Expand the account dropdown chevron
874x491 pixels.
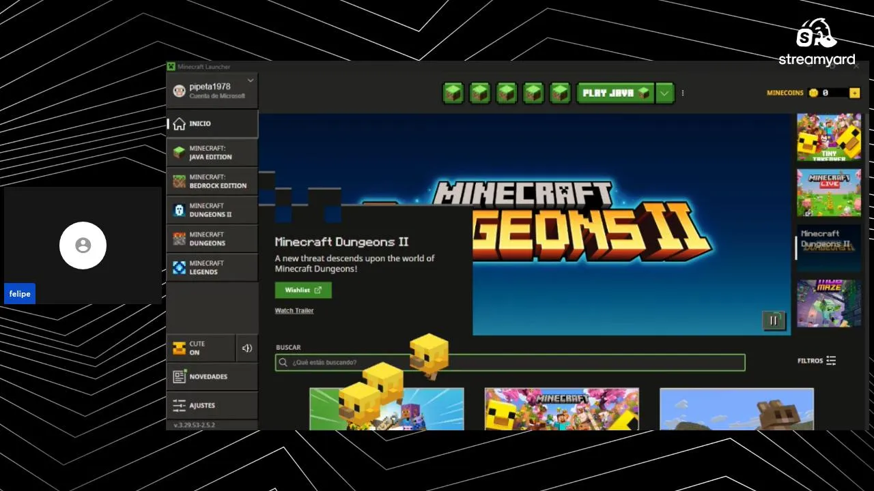click(251, 80)
